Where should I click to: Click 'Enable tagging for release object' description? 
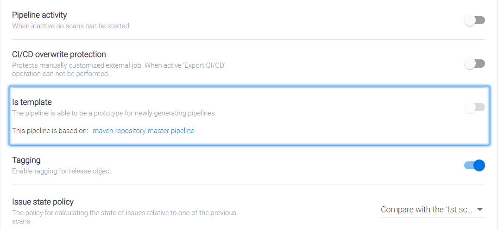click(x=62, y=171)
